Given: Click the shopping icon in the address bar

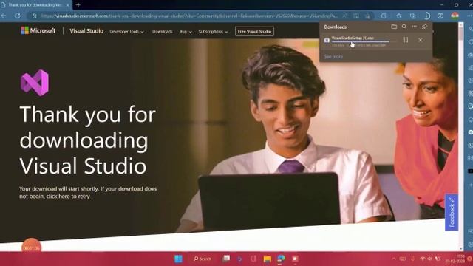Looking at the screenshot, I should (x=368, y=16).
